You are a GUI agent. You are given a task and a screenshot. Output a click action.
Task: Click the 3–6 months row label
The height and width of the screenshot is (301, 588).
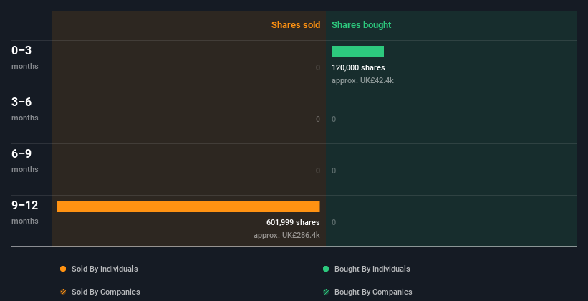pyautogui.click(x=25, y=109)
